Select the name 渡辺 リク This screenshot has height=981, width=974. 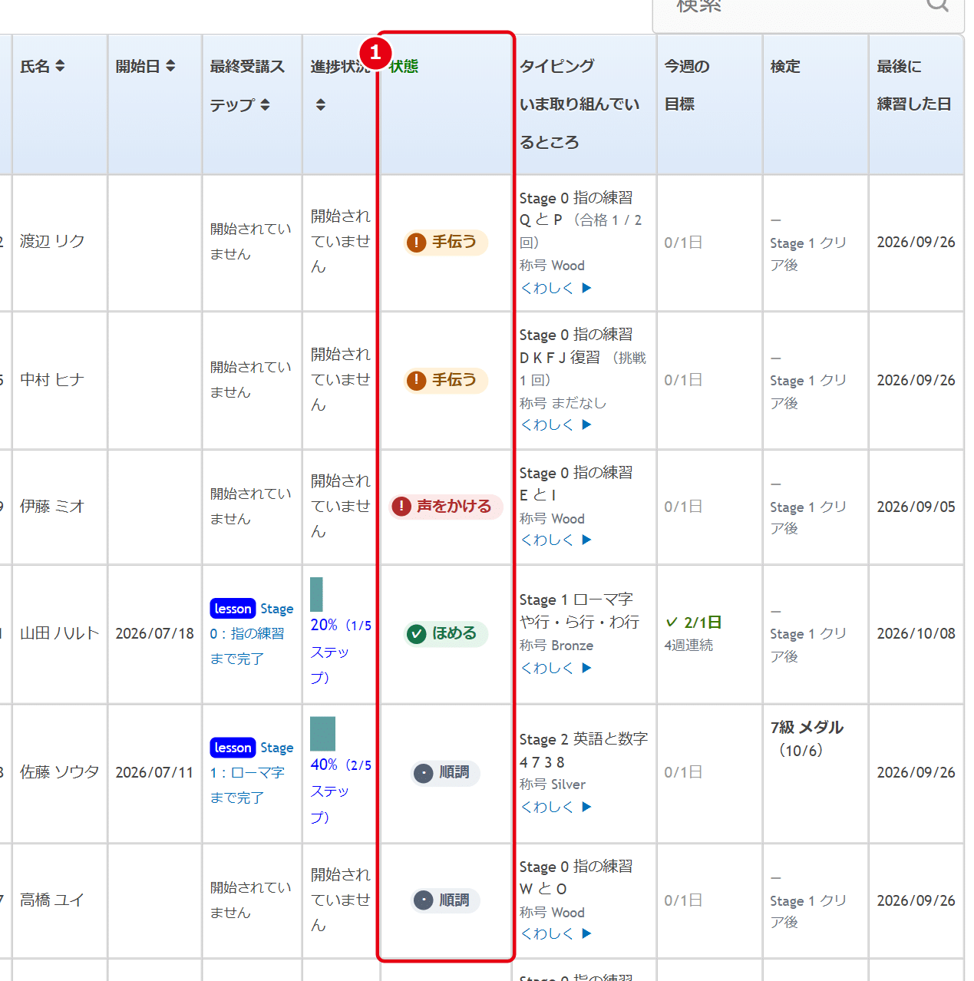coord(52,241)
